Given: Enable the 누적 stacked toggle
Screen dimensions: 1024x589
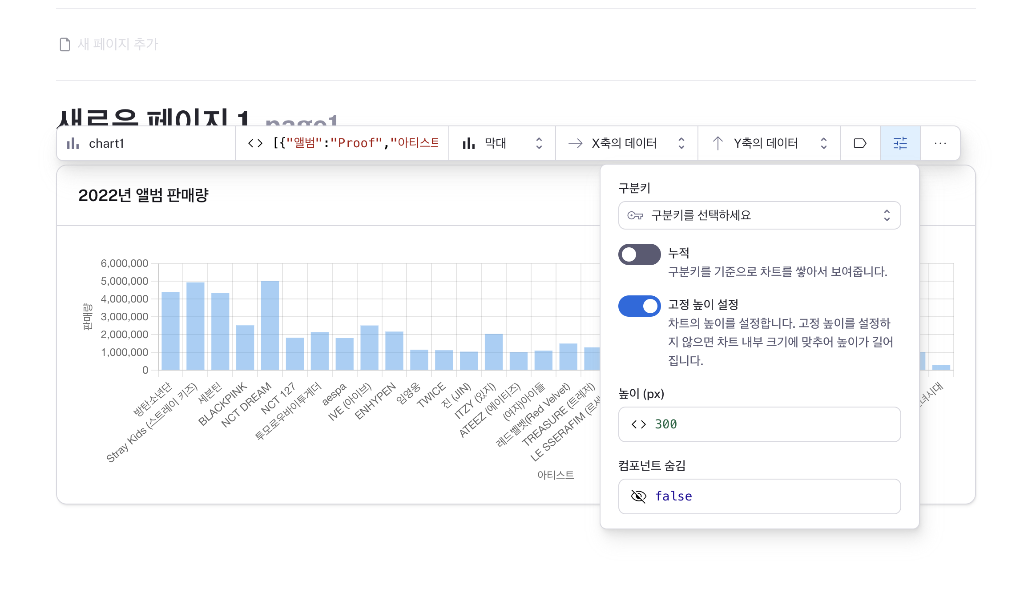Looking at the screenshot, I should click(639, 254).
